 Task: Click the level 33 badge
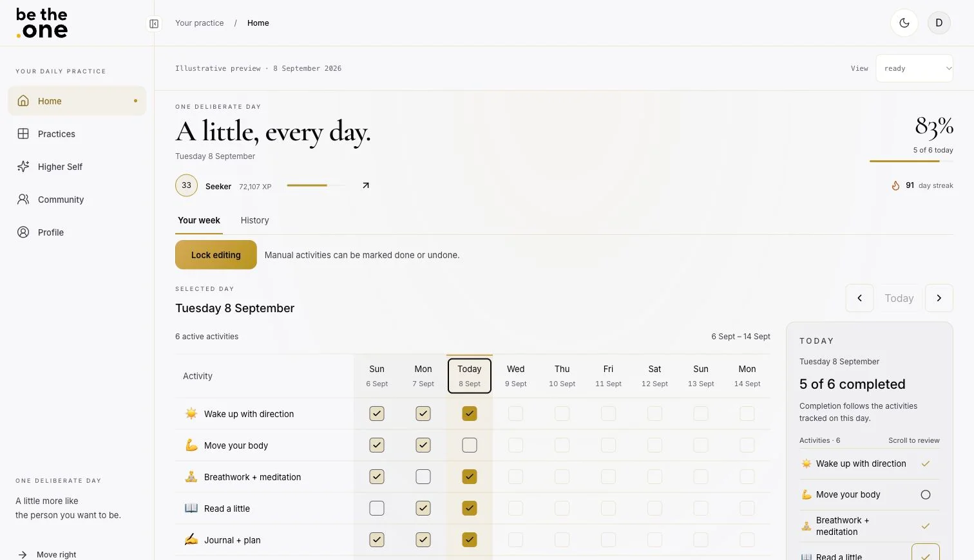point(186,185)
